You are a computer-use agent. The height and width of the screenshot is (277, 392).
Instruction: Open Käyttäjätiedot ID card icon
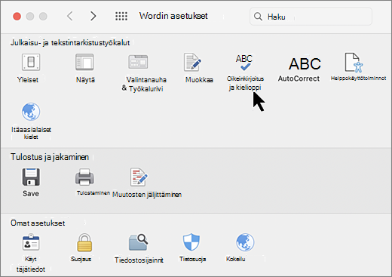pyautogui.click(x=31, y=242)
